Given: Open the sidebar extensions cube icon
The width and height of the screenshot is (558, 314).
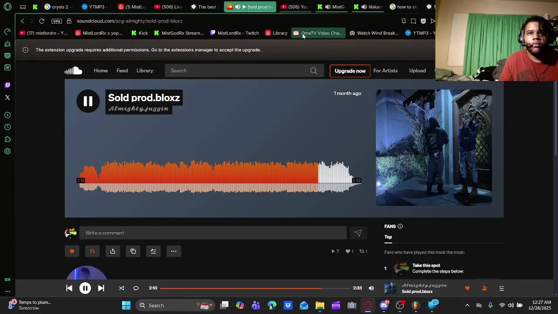Looking at the screenshot, I should 7,139.
